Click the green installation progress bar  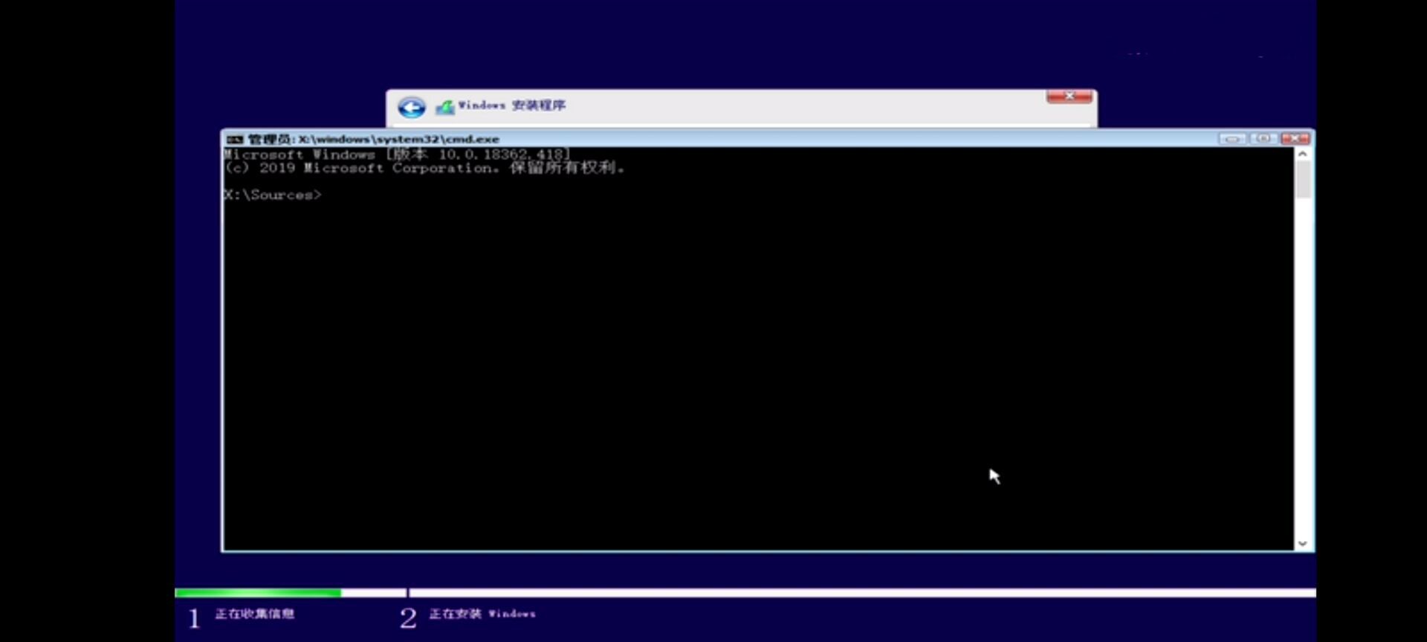pyautogui.click(x=258, y=593)
